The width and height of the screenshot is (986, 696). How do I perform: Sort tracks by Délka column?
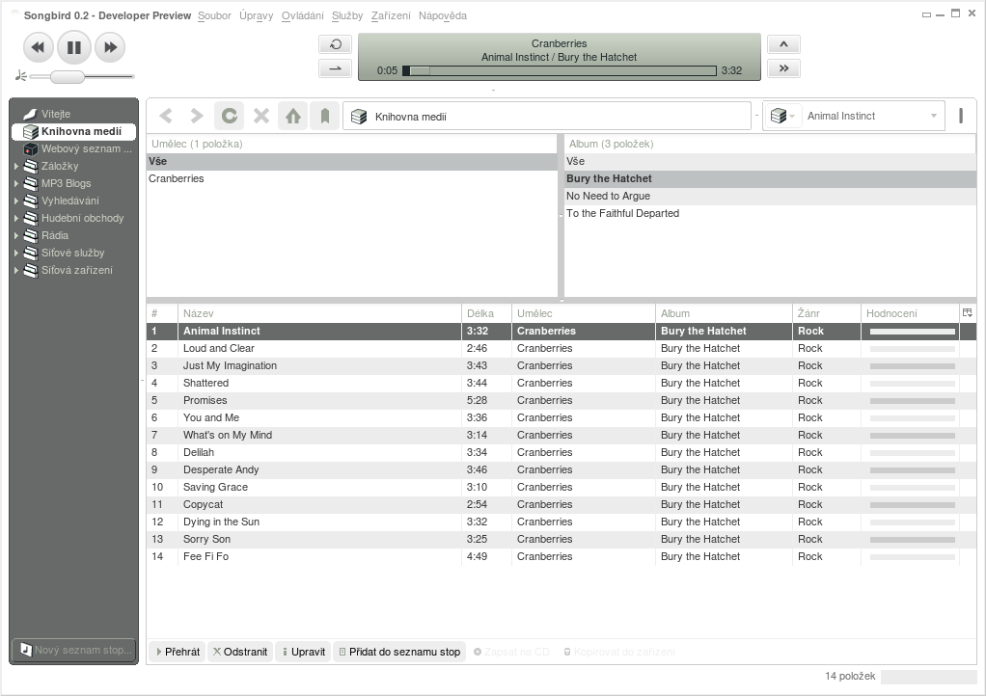click(486, 313)
